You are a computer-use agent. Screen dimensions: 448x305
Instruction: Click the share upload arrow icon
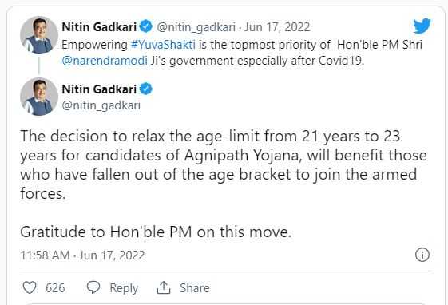(164, 287)
